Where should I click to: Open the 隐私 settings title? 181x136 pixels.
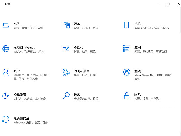pyautogui.click(x=137, y=95)
